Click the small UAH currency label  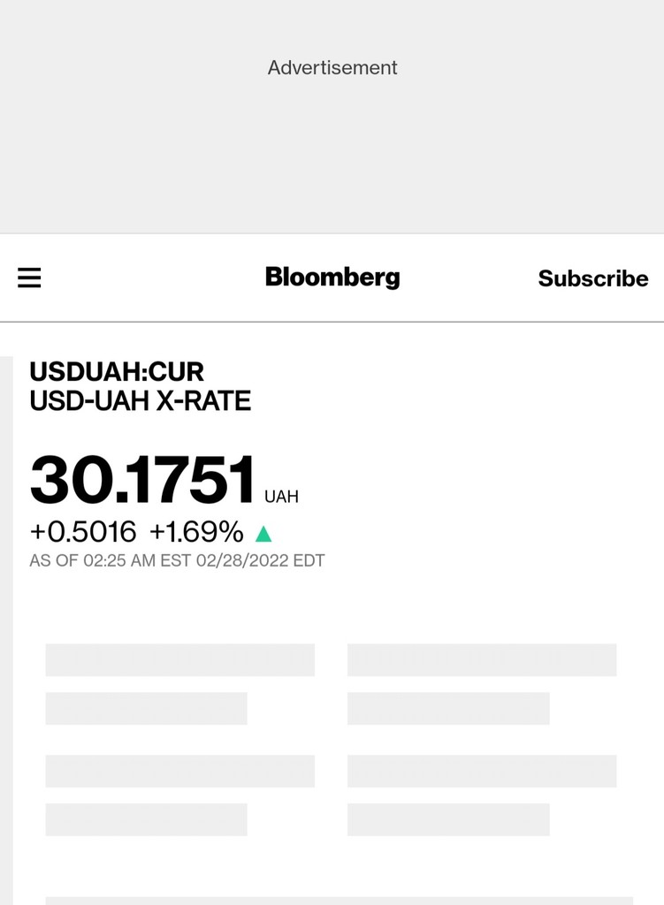(x=281, y=497)
